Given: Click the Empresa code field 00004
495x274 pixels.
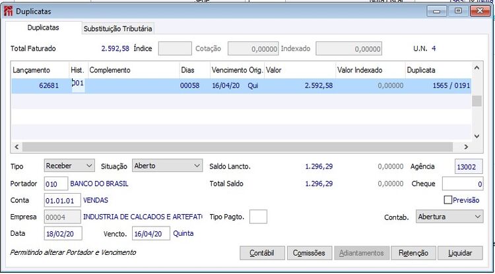Looking at the screenshot, I should click(x=62, y=217).
